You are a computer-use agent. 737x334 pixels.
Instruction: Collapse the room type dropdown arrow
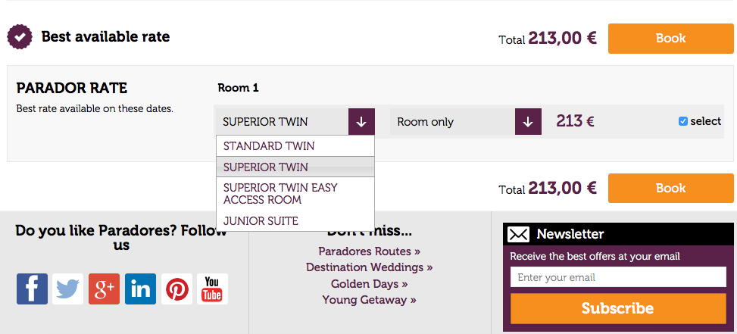[x=361, y=122]
